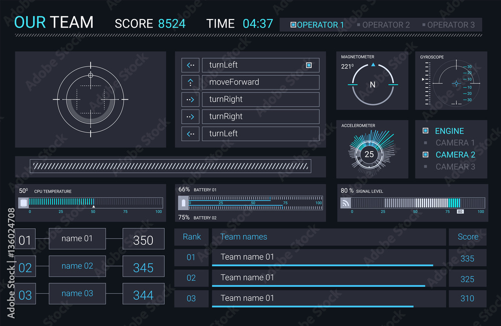This screenshot has width=501, height=326.
Task: Click the up arrow icon beside moveForward
Action: tap(190, 83)
